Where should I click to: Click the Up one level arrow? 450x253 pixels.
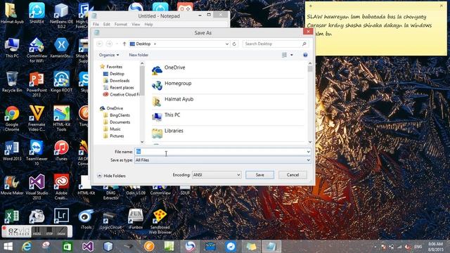tap(124, 44)
